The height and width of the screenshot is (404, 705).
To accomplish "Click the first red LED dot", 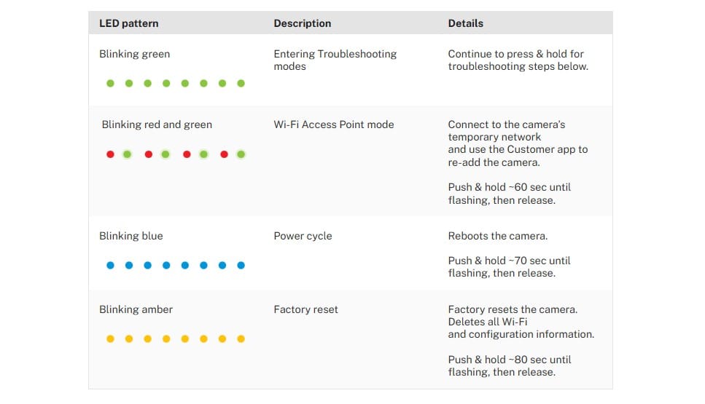I will point(110,154).
